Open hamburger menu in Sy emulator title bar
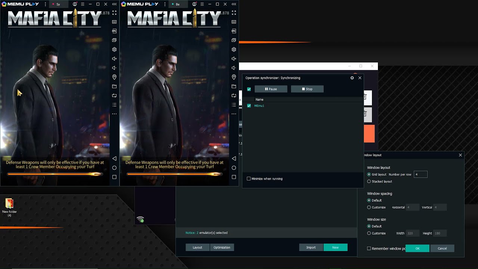The image size is (478, 269). click(83, 4)
